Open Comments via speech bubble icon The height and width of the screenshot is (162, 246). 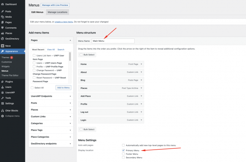pyautogui.click(x=2, y=28)
